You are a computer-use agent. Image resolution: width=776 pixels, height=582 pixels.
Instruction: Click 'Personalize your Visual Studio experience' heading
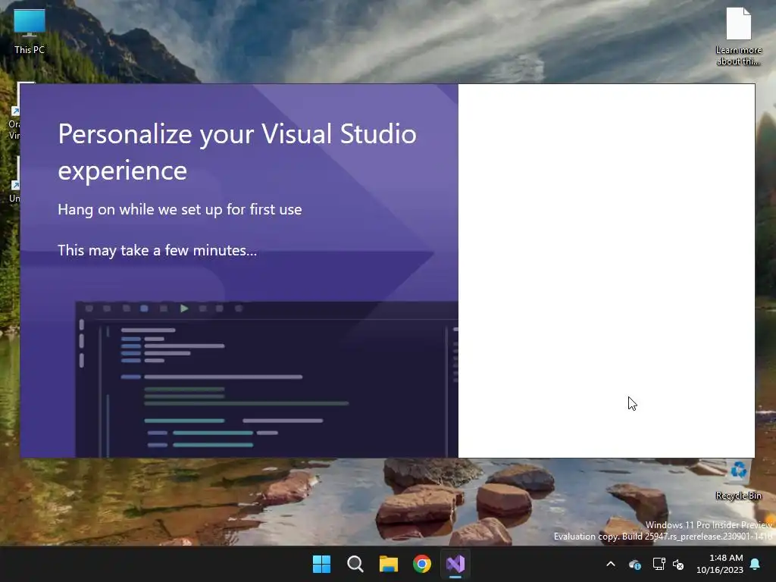(x=237, y=152)
